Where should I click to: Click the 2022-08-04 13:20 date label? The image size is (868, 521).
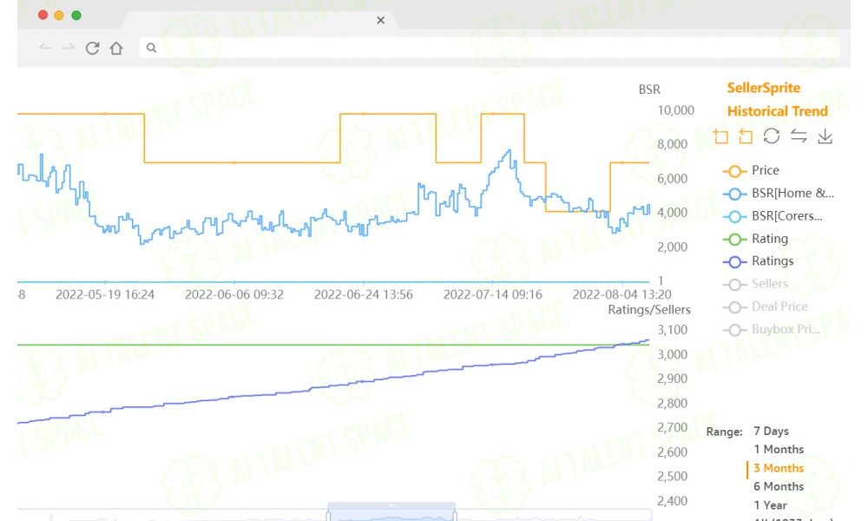tap(622, 294)
